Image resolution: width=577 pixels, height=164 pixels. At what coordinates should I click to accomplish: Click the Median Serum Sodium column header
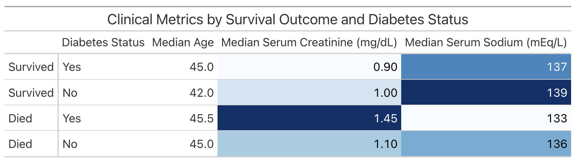(486, 43)
